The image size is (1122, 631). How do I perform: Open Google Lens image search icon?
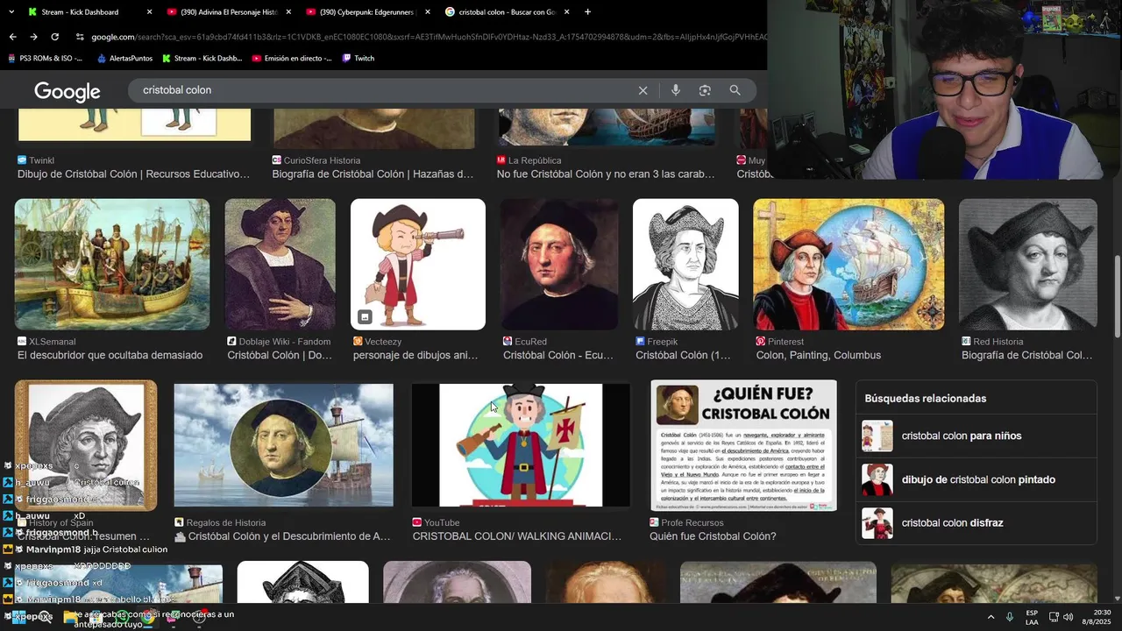[x=705, y=90]
